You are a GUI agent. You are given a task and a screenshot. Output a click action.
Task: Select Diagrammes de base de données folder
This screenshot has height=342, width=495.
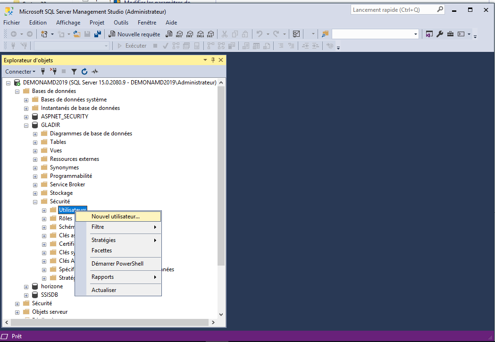[x=91, y=133]
